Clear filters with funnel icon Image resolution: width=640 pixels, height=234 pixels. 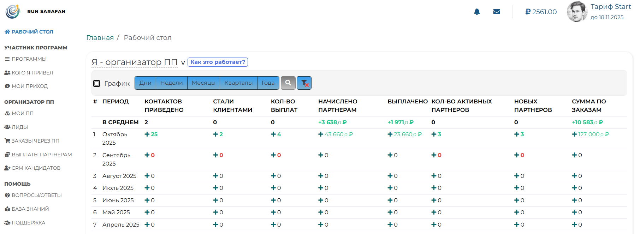click(x=304, y=83)
